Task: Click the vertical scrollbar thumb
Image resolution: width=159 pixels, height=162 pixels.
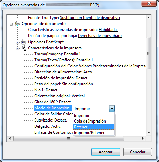Action: pos(149,53)
